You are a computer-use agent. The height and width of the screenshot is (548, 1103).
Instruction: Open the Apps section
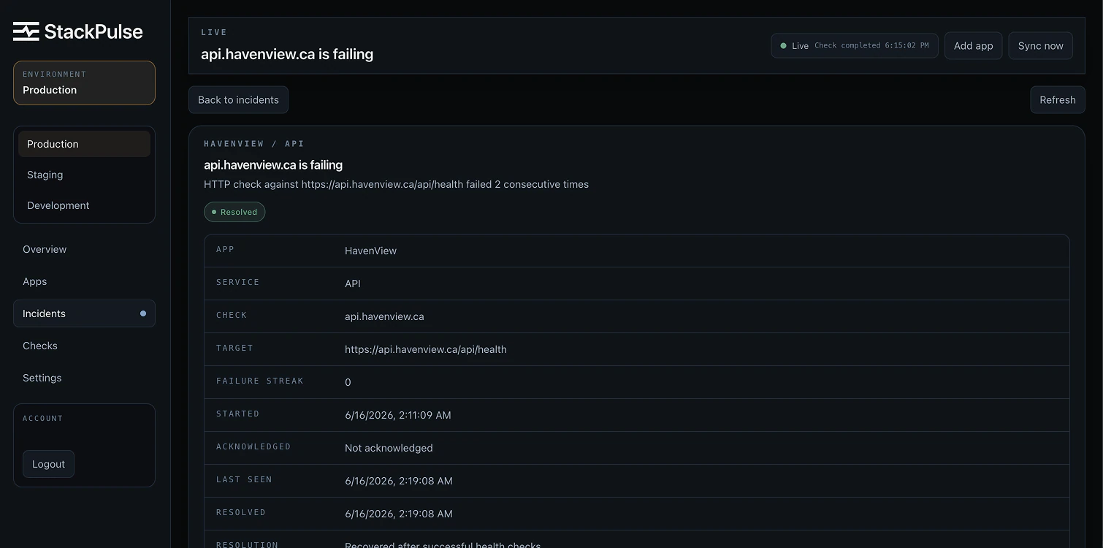tap(84, 281)
